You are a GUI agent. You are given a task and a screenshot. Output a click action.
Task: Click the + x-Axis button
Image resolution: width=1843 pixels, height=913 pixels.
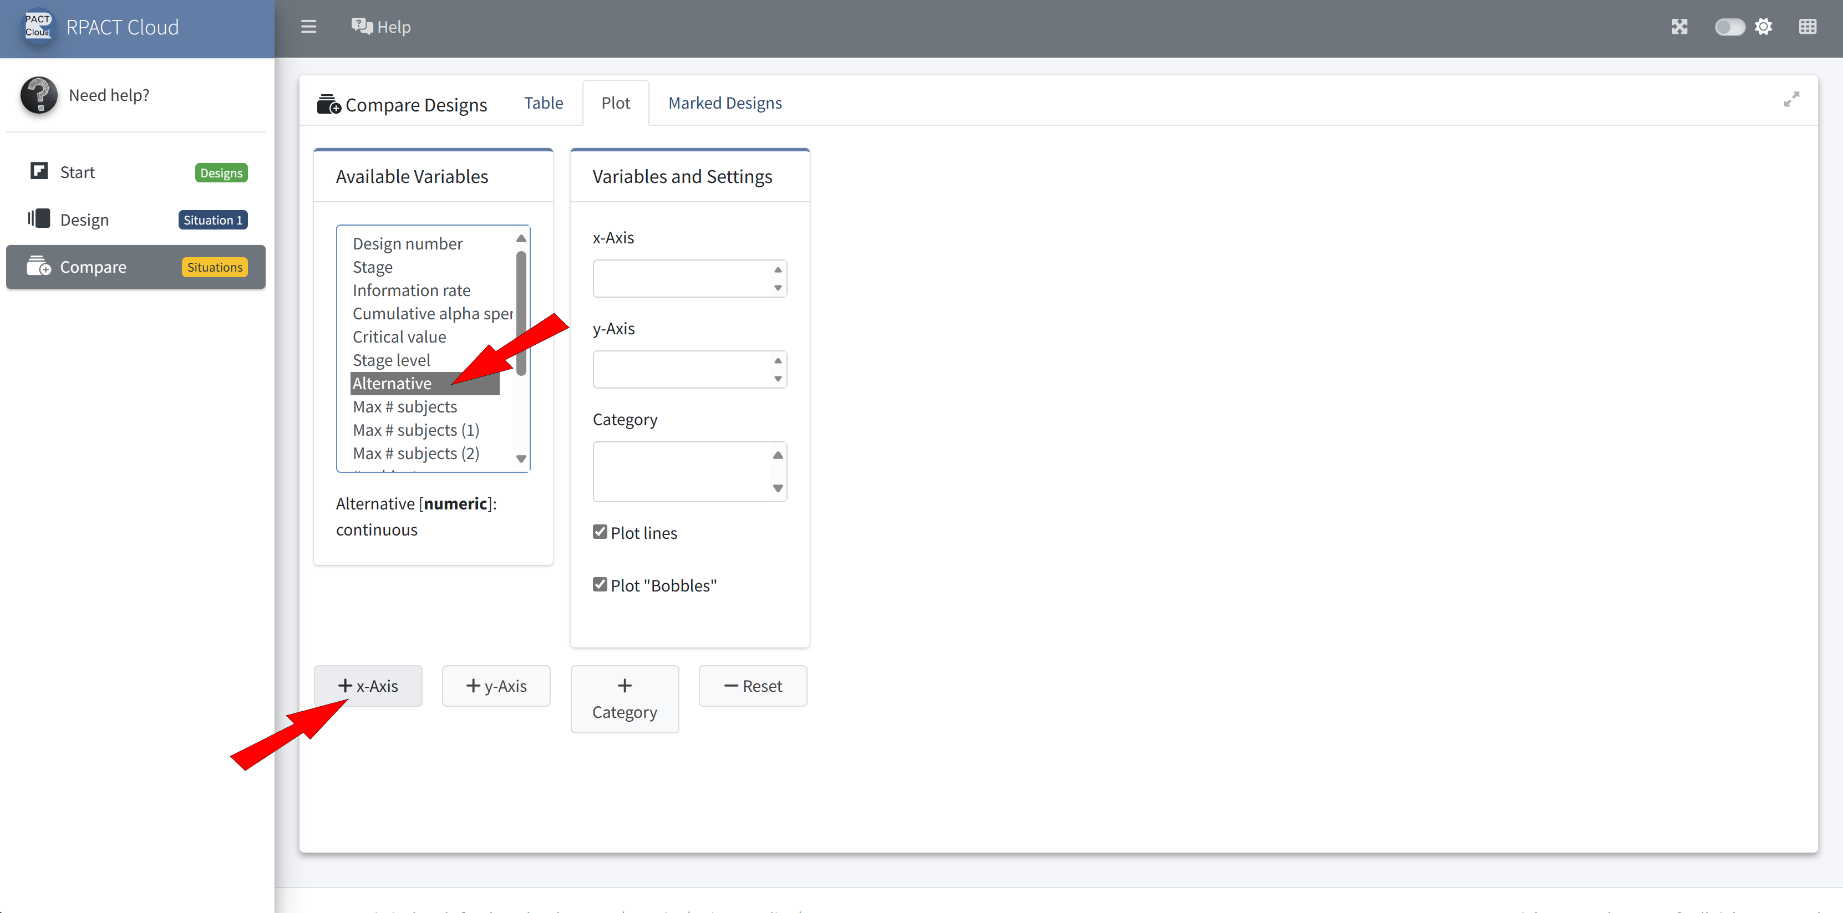(368, 686)
